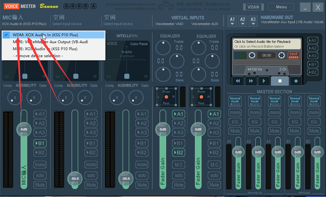Choose remove device selection entry
The image size is (326, 197).
coord(54,56)
